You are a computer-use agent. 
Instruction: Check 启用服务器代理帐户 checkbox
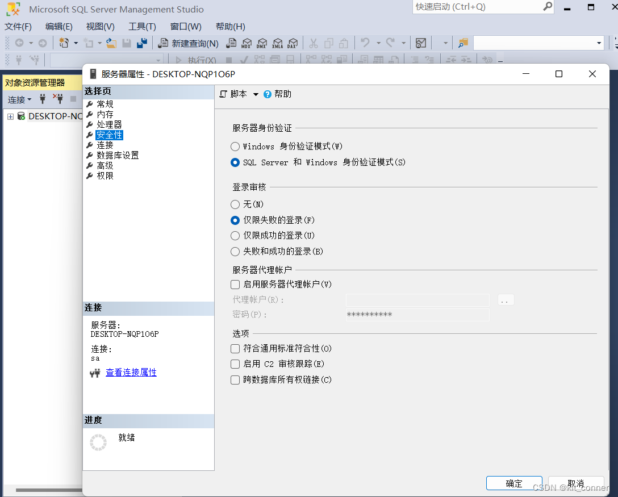coord(235,284)
